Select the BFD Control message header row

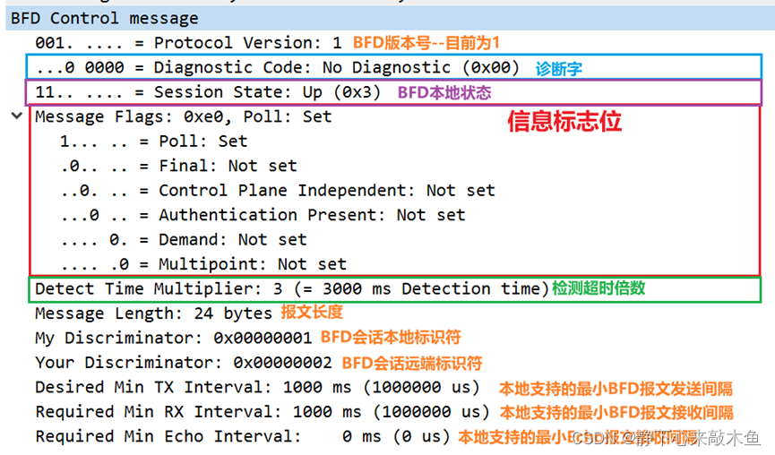tap(105, 18)
